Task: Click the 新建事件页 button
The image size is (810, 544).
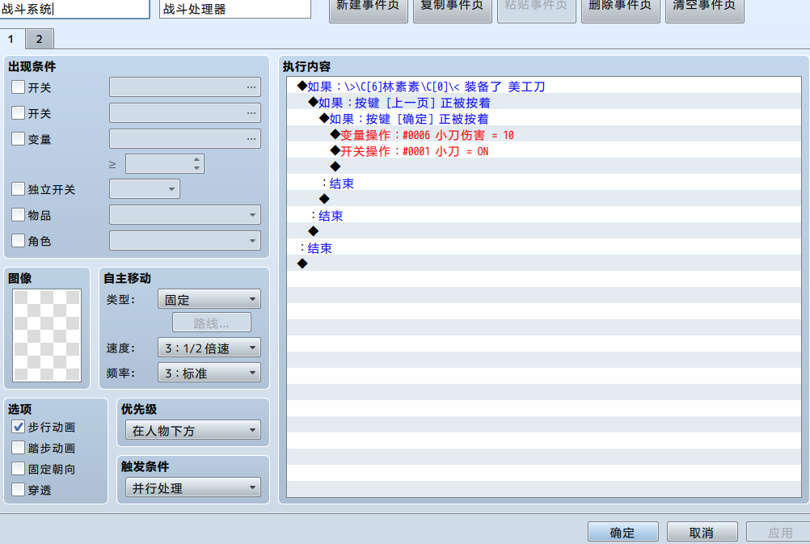Action: point(369,10)
